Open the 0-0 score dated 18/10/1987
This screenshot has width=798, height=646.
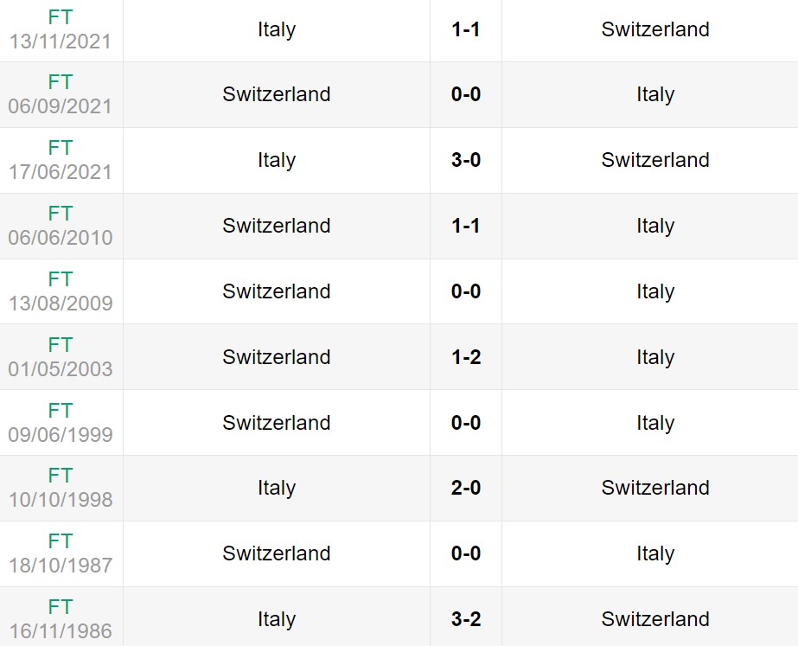pos(466,553)
